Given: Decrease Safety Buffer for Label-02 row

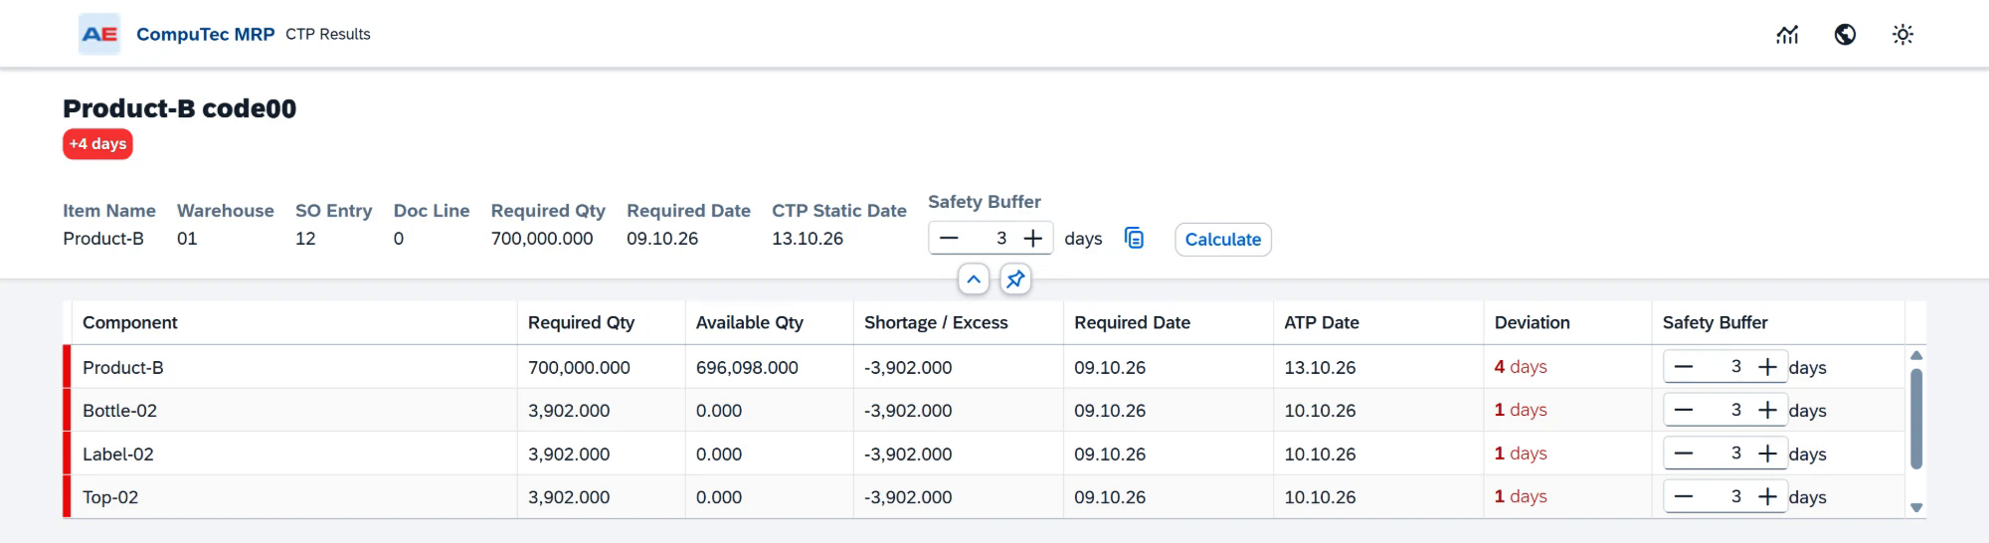Looking at the screenshot, I should (1684, 453).
